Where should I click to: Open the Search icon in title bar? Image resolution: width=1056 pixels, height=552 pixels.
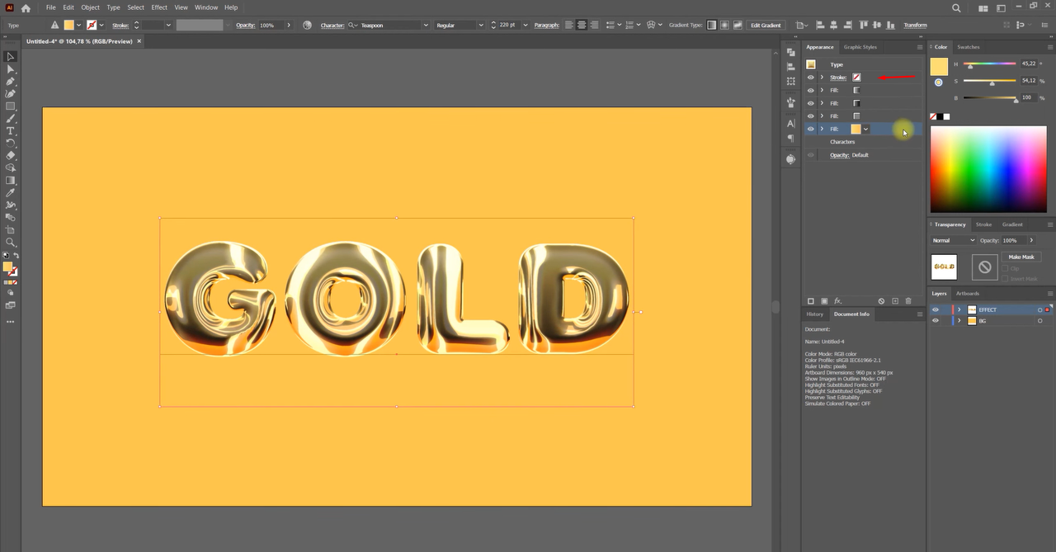pos(956,7)
